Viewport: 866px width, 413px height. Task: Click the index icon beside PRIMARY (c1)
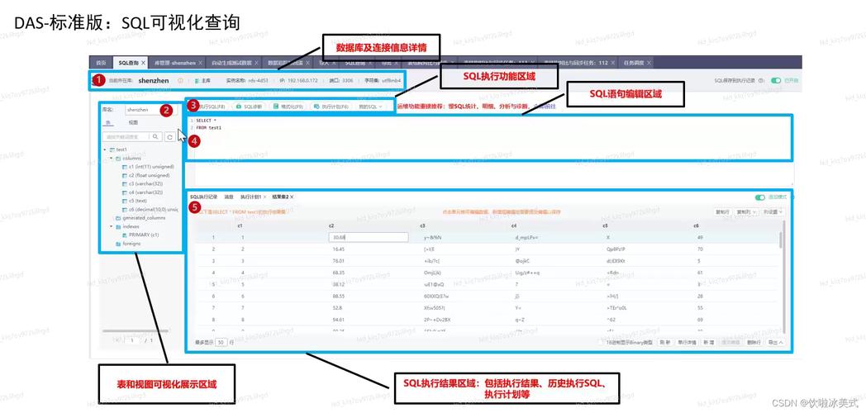(124, 235)
